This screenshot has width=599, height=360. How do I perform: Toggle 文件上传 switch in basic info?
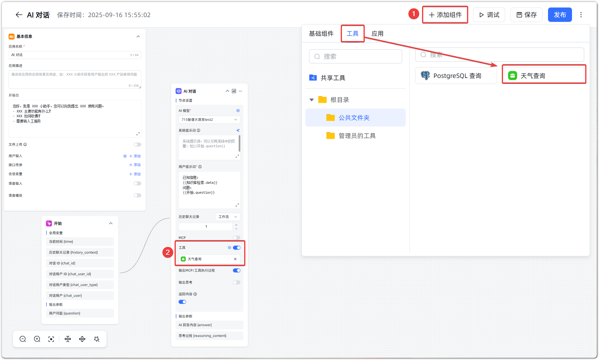coord(137,144)
